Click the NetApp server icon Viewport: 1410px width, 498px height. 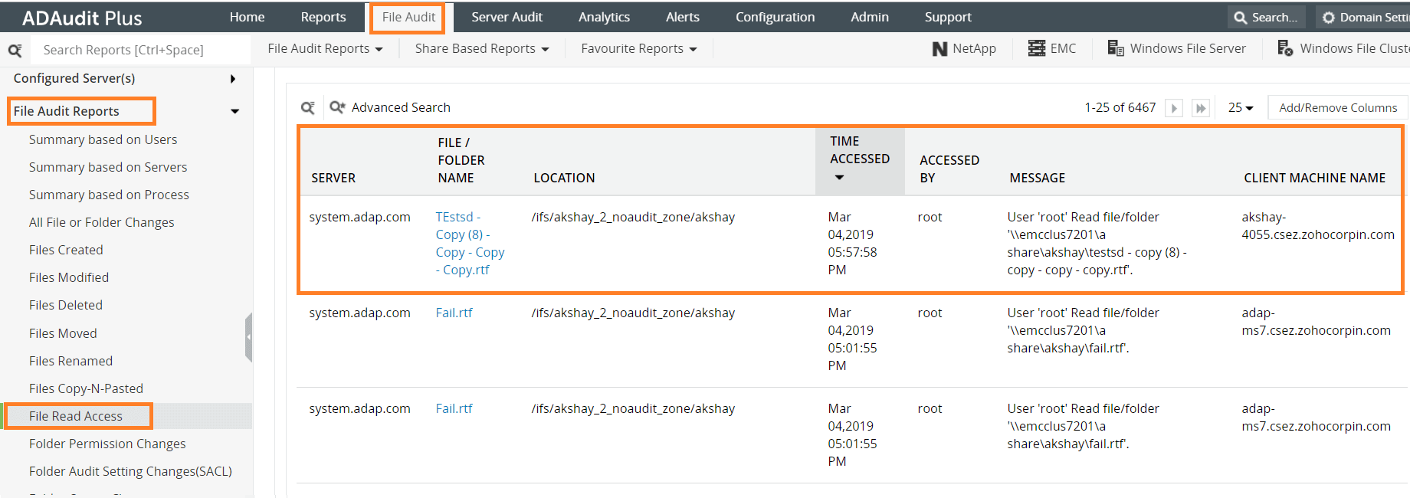[939, 49]
